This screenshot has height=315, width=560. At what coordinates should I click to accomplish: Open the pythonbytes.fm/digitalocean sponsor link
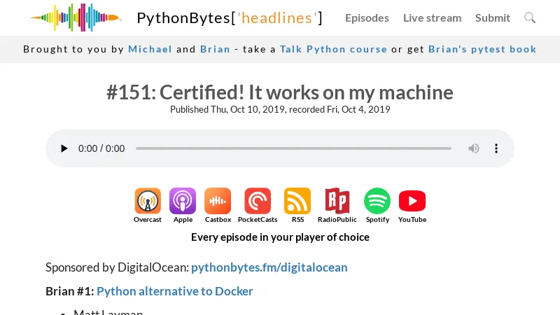pyautogui.click(x=269, y=267)
